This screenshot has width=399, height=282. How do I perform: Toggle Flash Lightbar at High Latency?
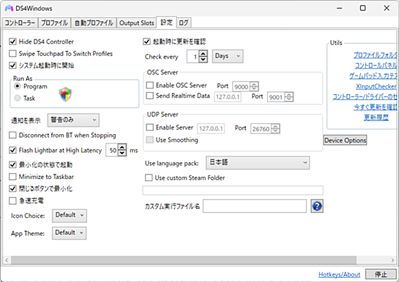[x=12, y=150]
